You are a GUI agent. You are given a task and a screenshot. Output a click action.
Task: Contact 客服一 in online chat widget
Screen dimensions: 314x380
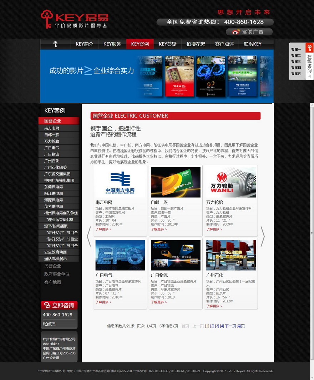click(x=296, y=49)
